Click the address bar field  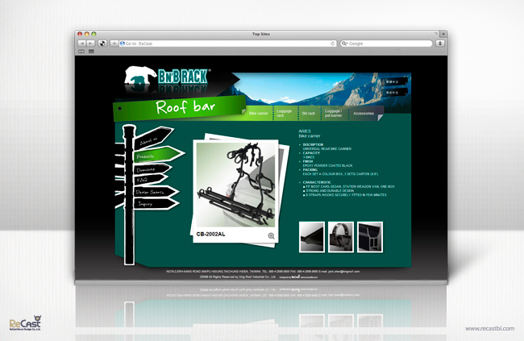click(227, 44)
